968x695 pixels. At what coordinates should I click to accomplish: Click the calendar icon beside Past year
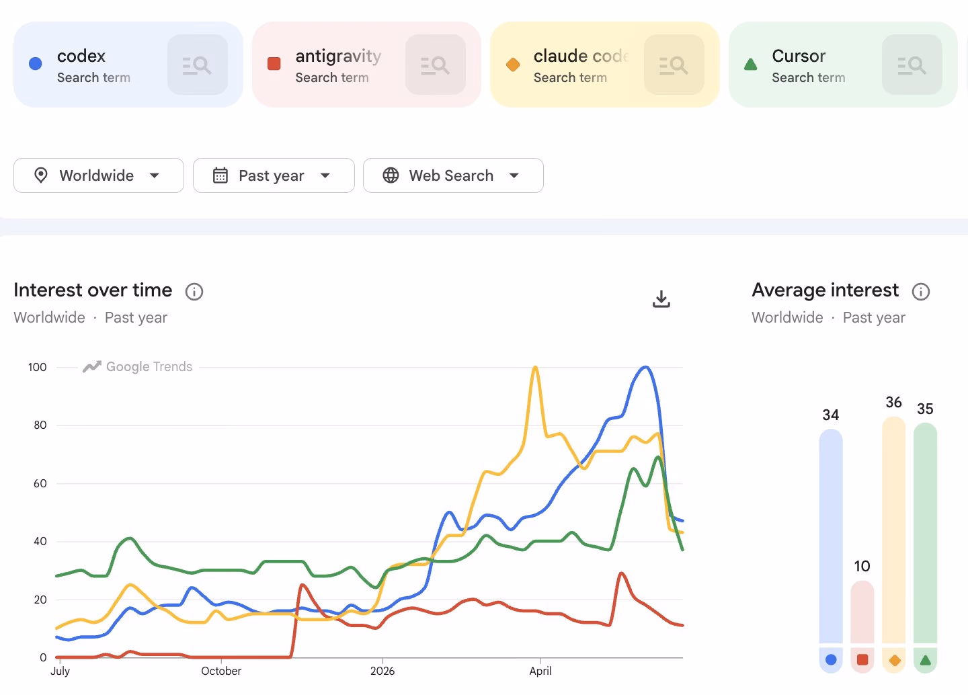tap(220, 175)
